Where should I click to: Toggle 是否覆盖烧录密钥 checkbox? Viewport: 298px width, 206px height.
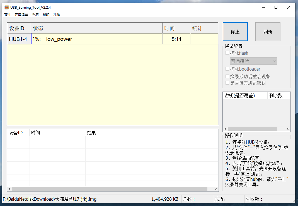coord(227,83)
